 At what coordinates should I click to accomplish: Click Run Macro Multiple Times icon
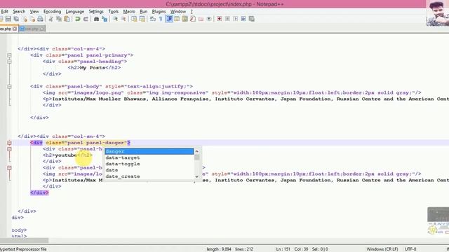[x=243, y=19]
